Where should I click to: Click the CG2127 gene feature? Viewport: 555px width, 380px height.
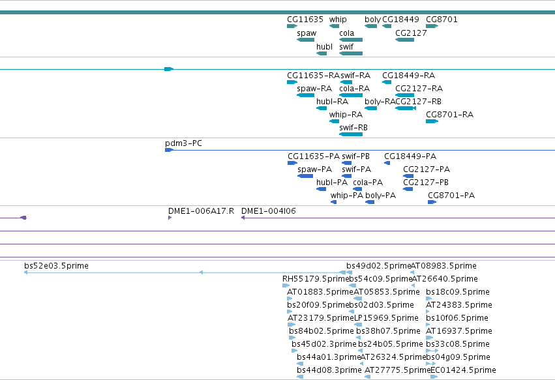pyautogui.click(x=404, y=40)
